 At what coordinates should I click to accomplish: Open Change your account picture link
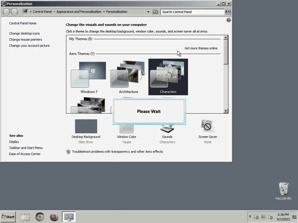point(29,46)
